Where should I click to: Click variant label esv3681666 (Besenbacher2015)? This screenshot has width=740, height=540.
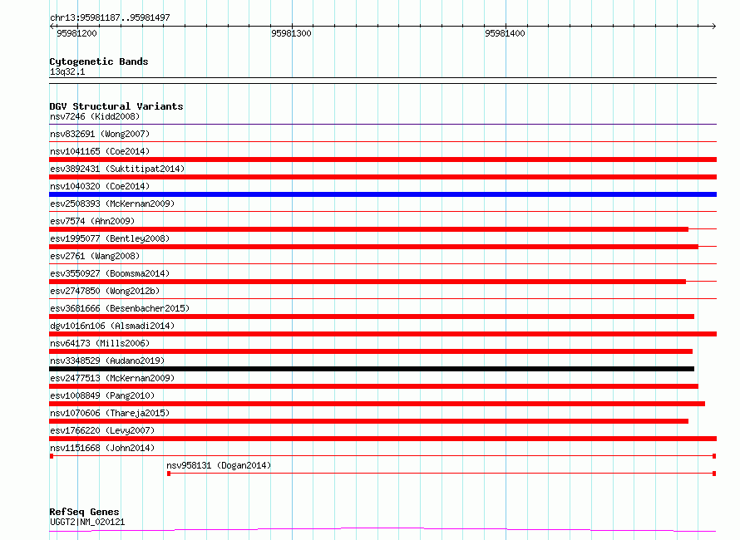coord(120,308)
